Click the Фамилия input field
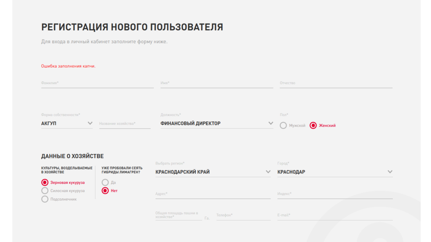Viewport: 431px width, 242px height. click(97, 83)
